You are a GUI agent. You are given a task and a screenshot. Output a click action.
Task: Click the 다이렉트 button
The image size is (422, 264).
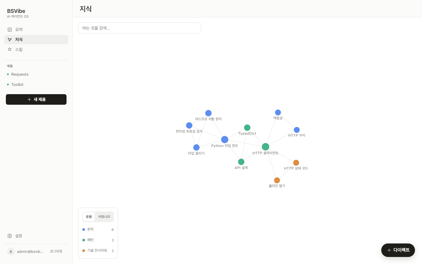(x=398, y=250)
